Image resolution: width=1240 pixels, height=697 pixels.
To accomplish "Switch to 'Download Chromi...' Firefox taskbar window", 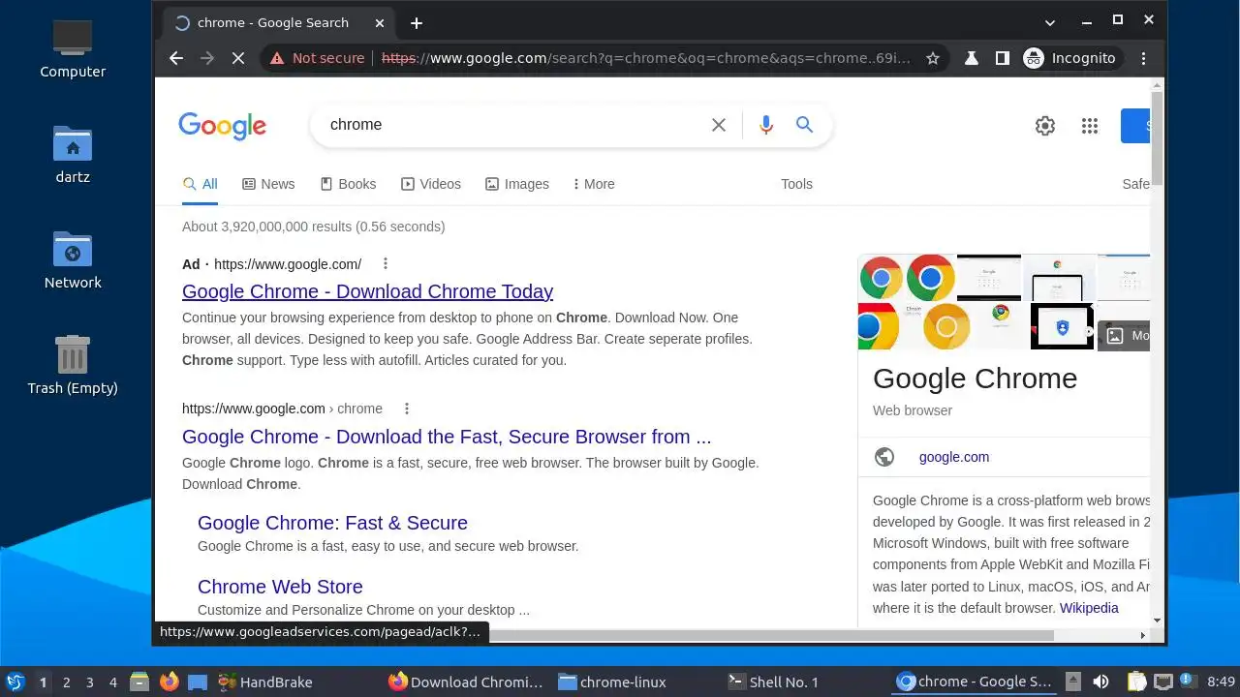I will [x=466, y=682].
